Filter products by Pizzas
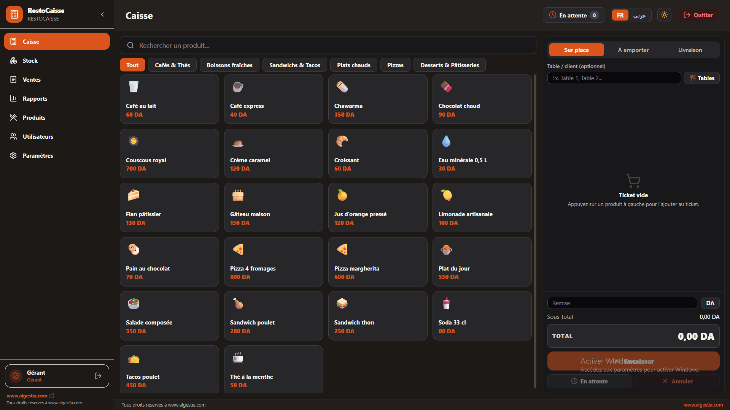The image size is (730, 410). pyautogui.click(x=395, y=65)
